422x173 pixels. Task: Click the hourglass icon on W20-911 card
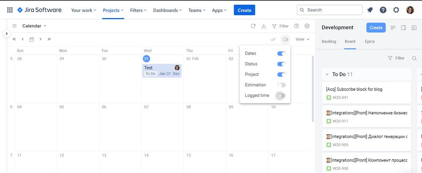tap(328, 113)
